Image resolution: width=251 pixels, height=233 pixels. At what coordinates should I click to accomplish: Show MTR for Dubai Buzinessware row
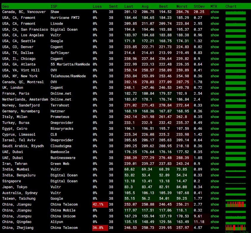click(x=215, y=158)
